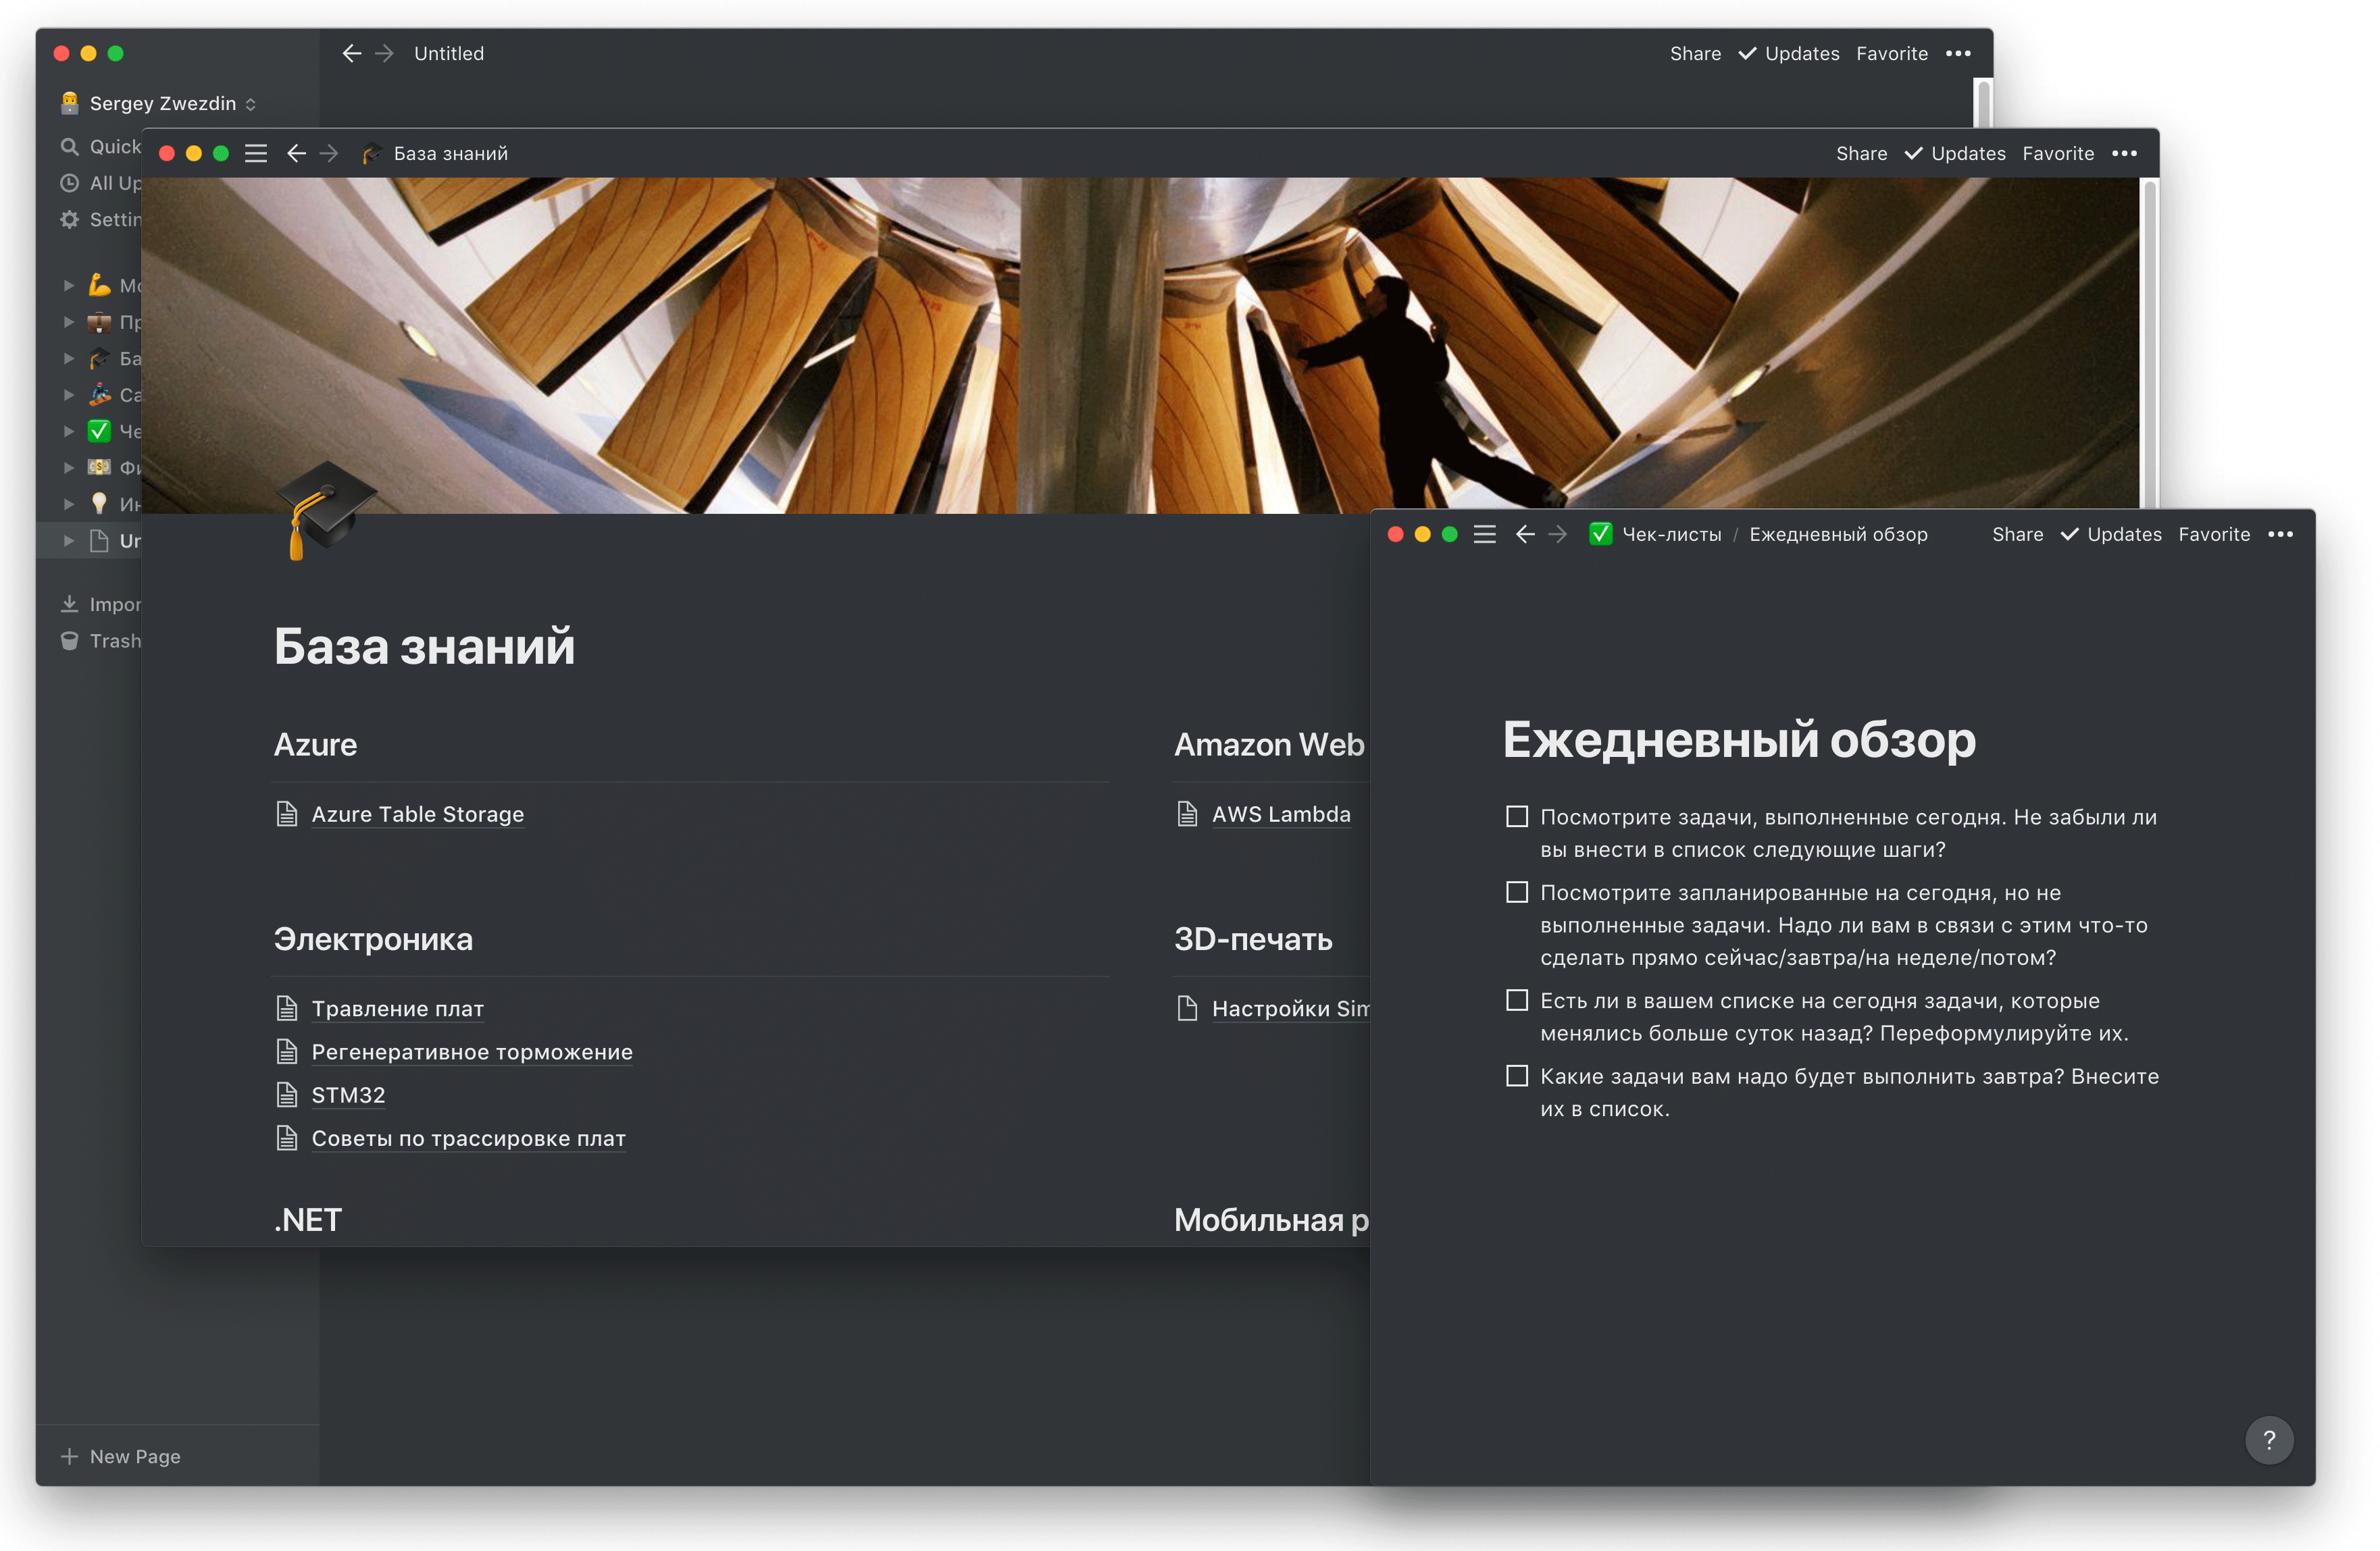
Task: Open hamburger sidebar icon in База знаний window
Action: tap(256, 154)
